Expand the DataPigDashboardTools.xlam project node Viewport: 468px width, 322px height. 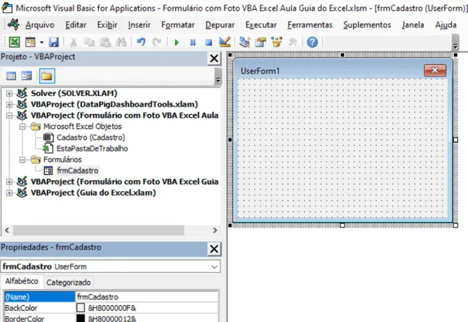pyautogui.click(x=9, y=104)
